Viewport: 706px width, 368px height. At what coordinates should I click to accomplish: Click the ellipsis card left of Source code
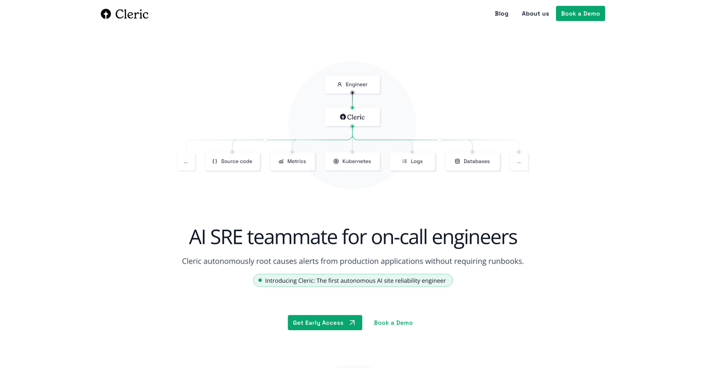pyautogui.click(x=186, y=161)
